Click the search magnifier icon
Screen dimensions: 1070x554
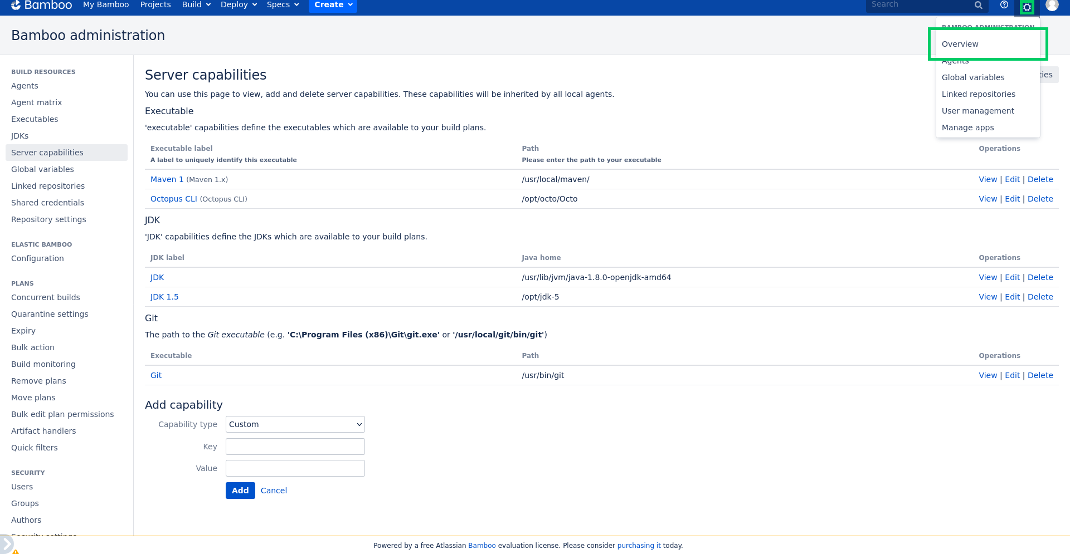978,5
